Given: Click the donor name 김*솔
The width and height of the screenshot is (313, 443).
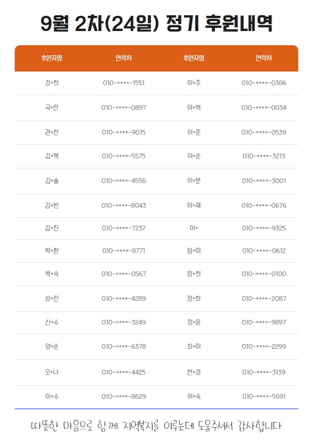Looking at the screenshot, I should [52, 181].
